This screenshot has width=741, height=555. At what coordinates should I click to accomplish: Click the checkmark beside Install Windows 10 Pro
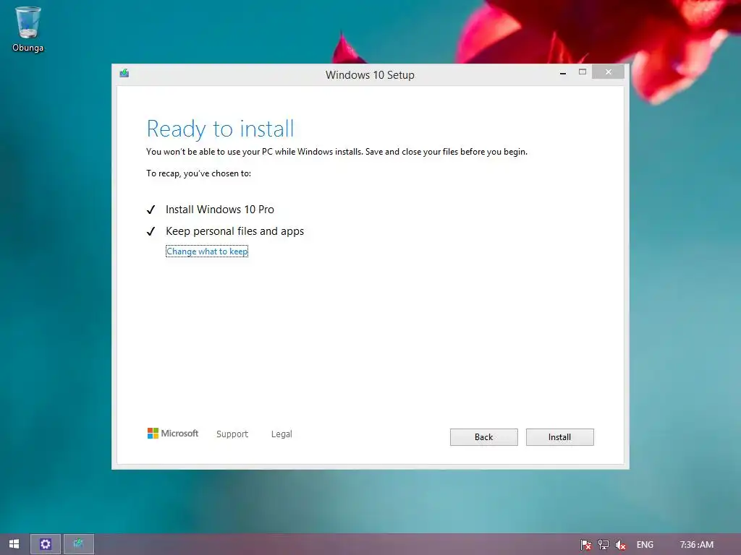[x=151, y=210]
